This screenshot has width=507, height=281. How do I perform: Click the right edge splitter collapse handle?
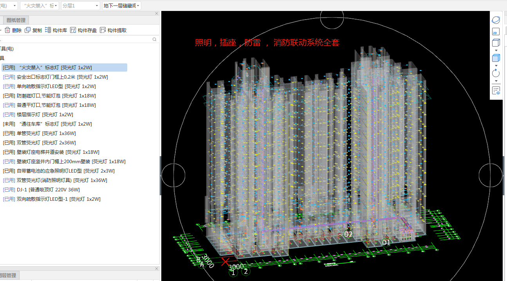(x=504, y=175)
